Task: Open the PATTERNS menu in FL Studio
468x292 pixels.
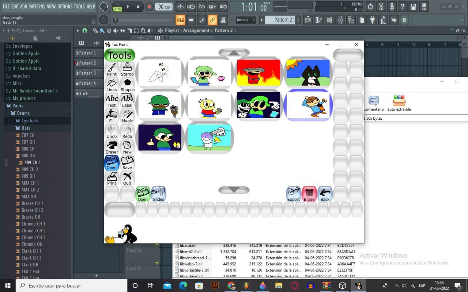Action: pos(37,7)
